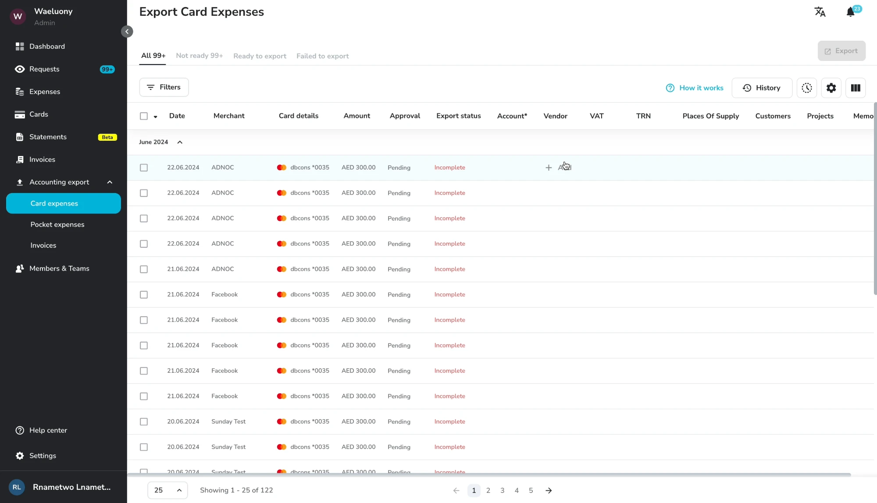
Task: Check the 21.06.2024 ADNOC row
Action: pyautogui.click(x=144, y=269)
